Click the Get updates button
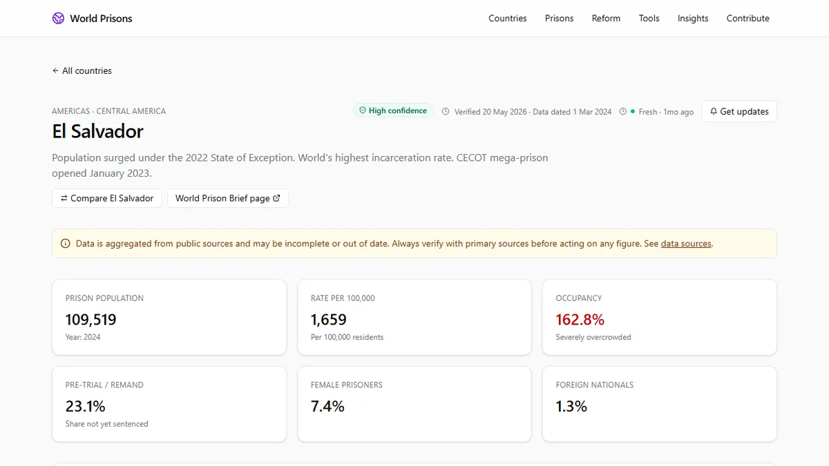 click(x=739, y=112)
